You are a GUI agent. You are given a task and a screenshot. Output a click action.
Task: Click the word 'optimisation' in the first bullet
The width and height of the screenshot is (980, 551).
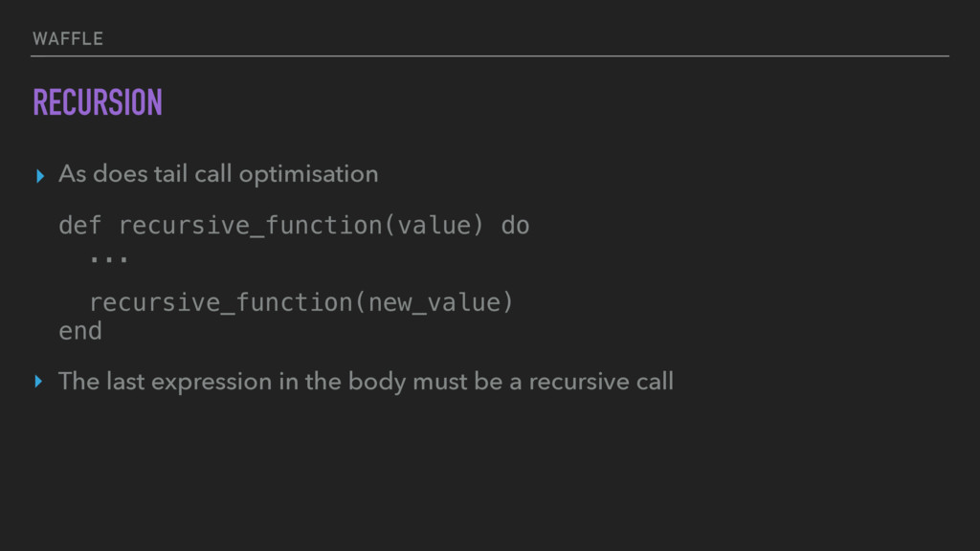(x=309, y=175)
